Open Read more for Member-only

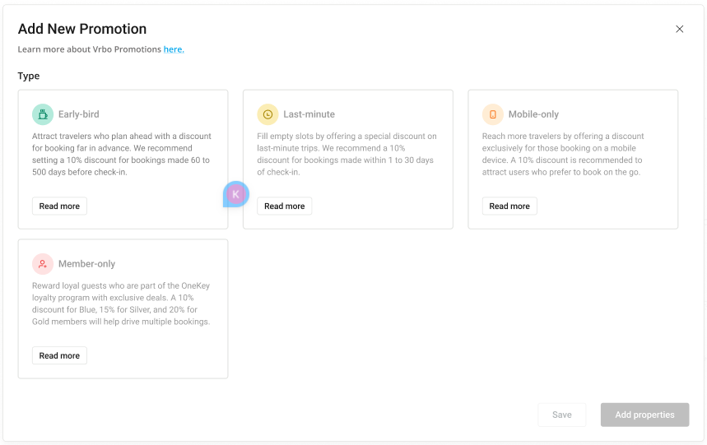pos(59,356)
